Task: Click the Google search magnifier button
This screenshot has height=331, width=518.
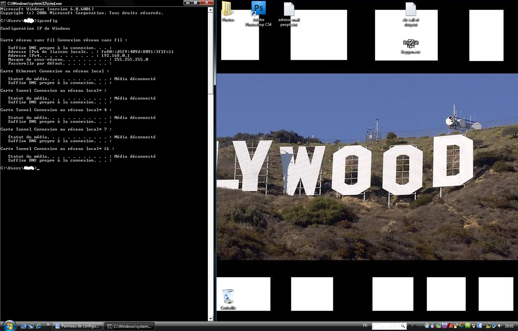Action: point(403,326)
